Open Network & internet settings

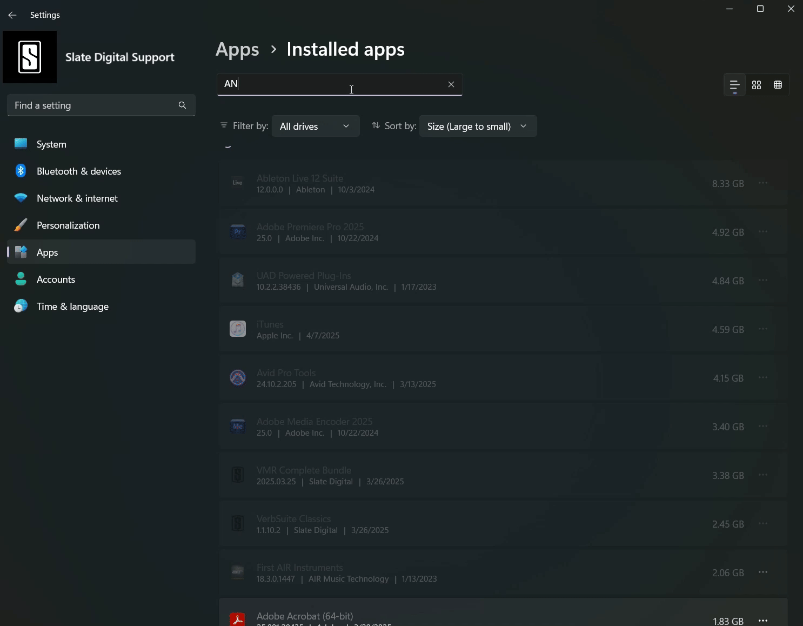click(x=101, y=198)
